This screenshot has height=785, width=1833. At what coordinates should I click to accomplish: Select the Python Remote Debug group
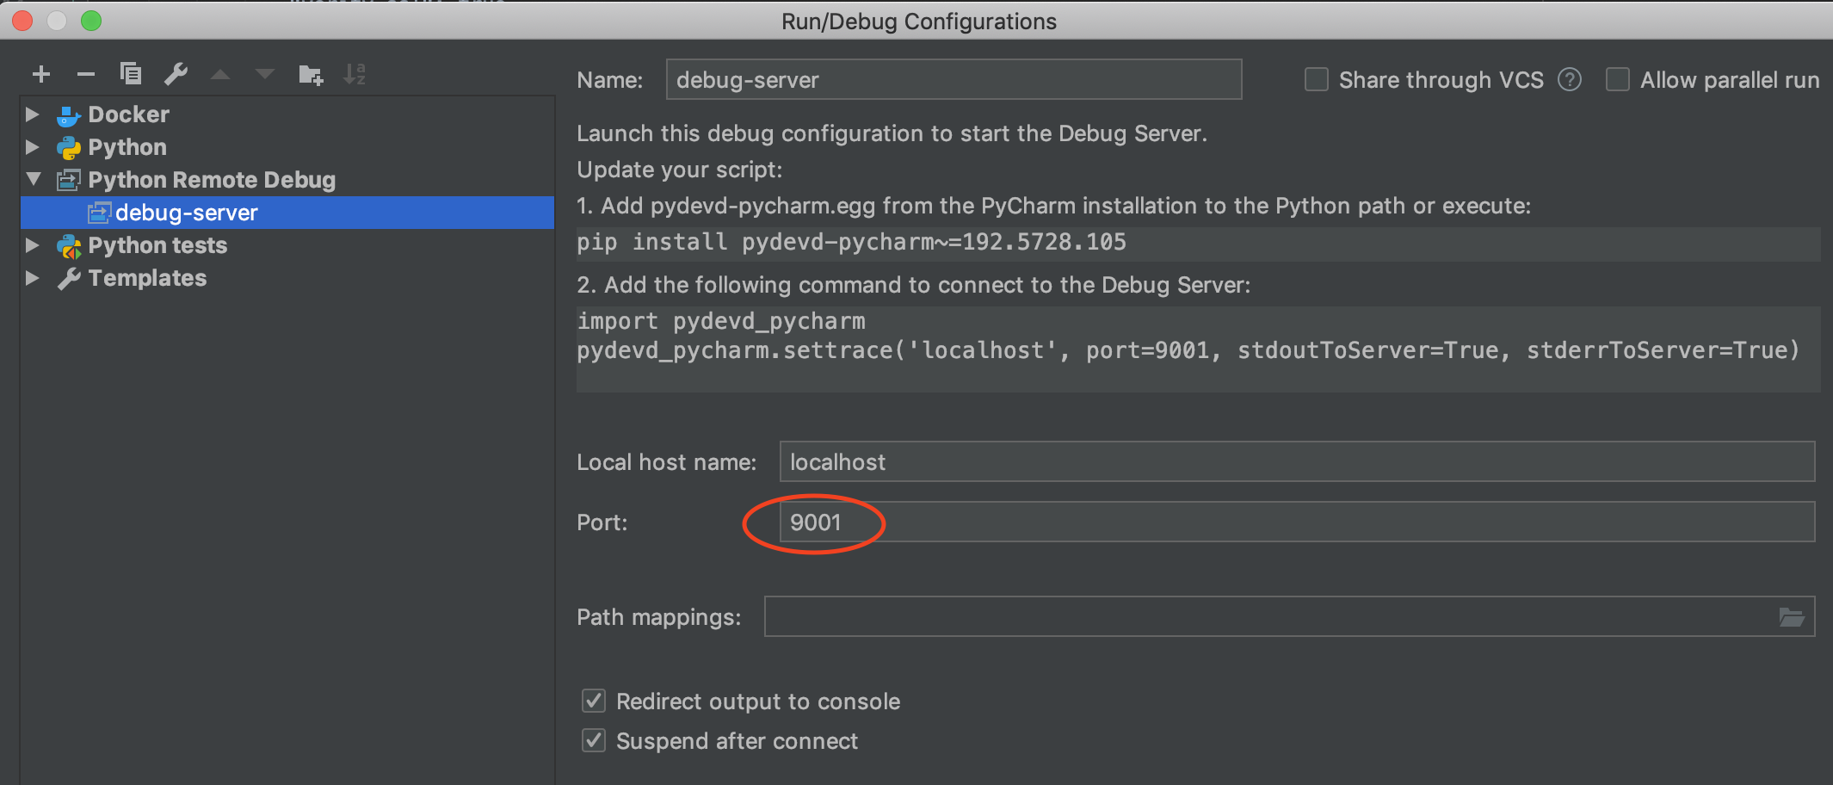pos(212,180)
